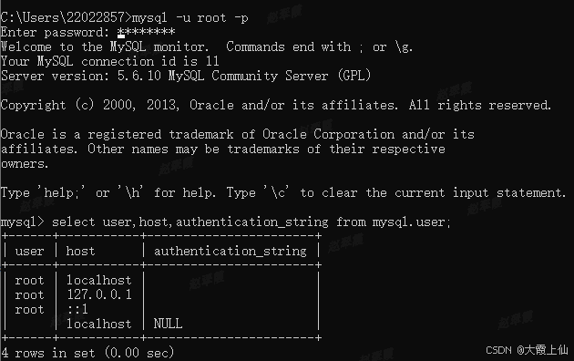This screenshot has height=361, width=574.
Task: Click the 4 rows in set result
Action: tap(87, 353)
